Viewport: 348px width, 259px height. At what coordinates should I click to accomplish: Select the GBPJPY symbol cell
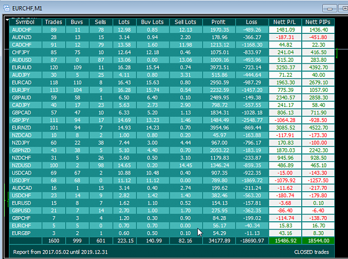coord(25,120)
